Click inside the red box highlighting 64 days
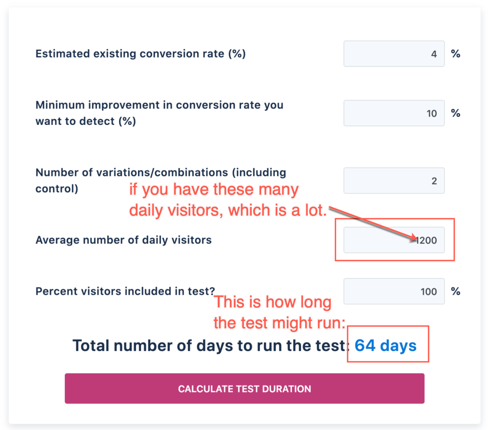Viewport: 488px width, 430px height. click(x=388, y=344)
